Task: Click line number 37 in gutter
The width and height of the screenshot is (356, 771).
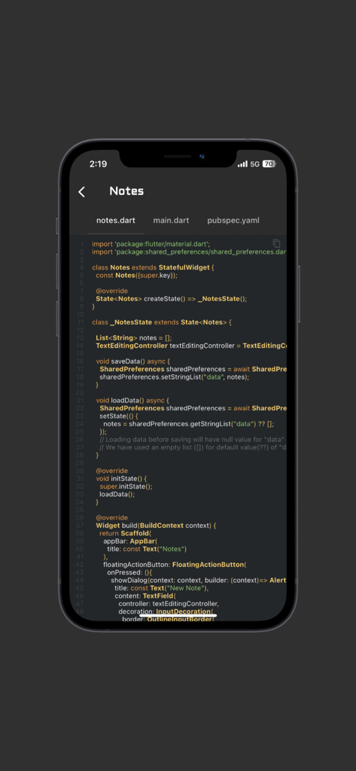Action: coord(80,526)
